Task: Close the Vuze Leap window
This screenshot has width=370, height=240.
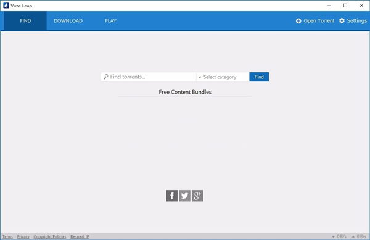Action: [361, 6]
